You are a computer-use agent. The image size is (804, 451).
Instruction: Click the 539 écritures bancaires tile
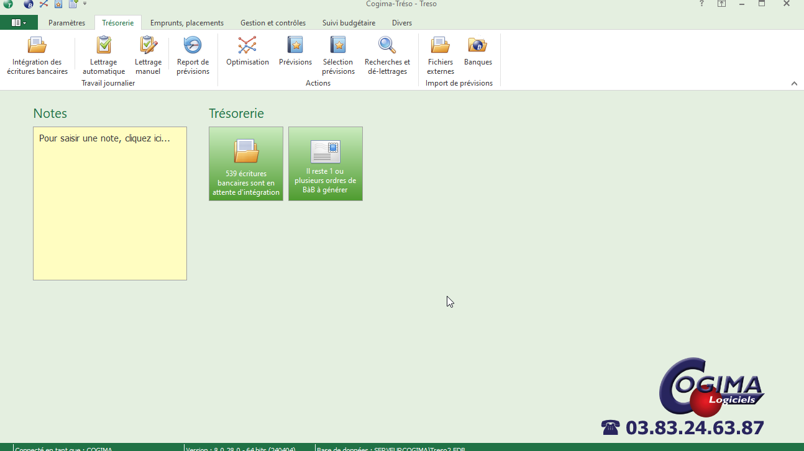coord(246,164)
